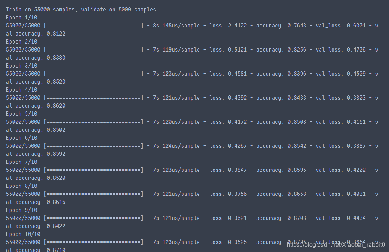Select timing '7s 120us/sample'

(177, 122)
